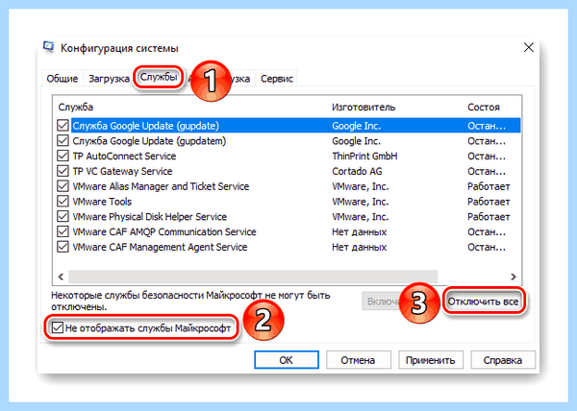Screen dimensions: 577x411
Task: Click the left arrow of horizontal scrollbar
Action: (62, 277)
